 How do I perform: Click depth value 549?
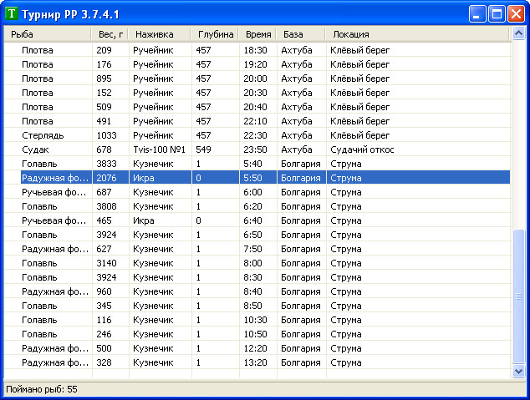[x=203, y=149]
